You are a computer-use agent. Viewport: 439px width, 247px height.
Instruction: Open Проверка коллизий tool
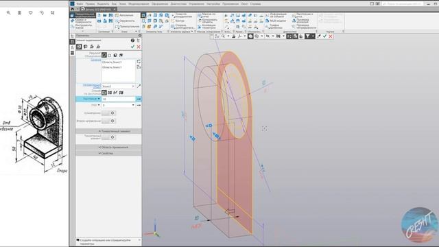click(x=300, y=21)
